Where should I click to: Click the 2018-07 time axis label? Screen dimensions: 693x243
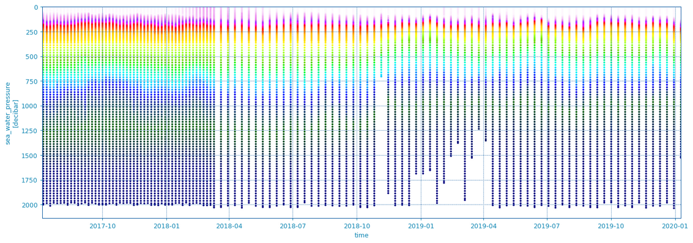point(292,226)
